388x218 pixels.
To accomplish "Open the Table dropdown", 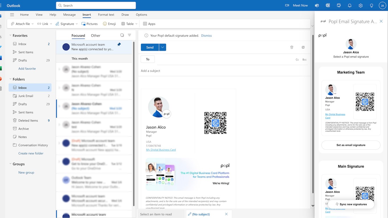I will pos(136,24).
